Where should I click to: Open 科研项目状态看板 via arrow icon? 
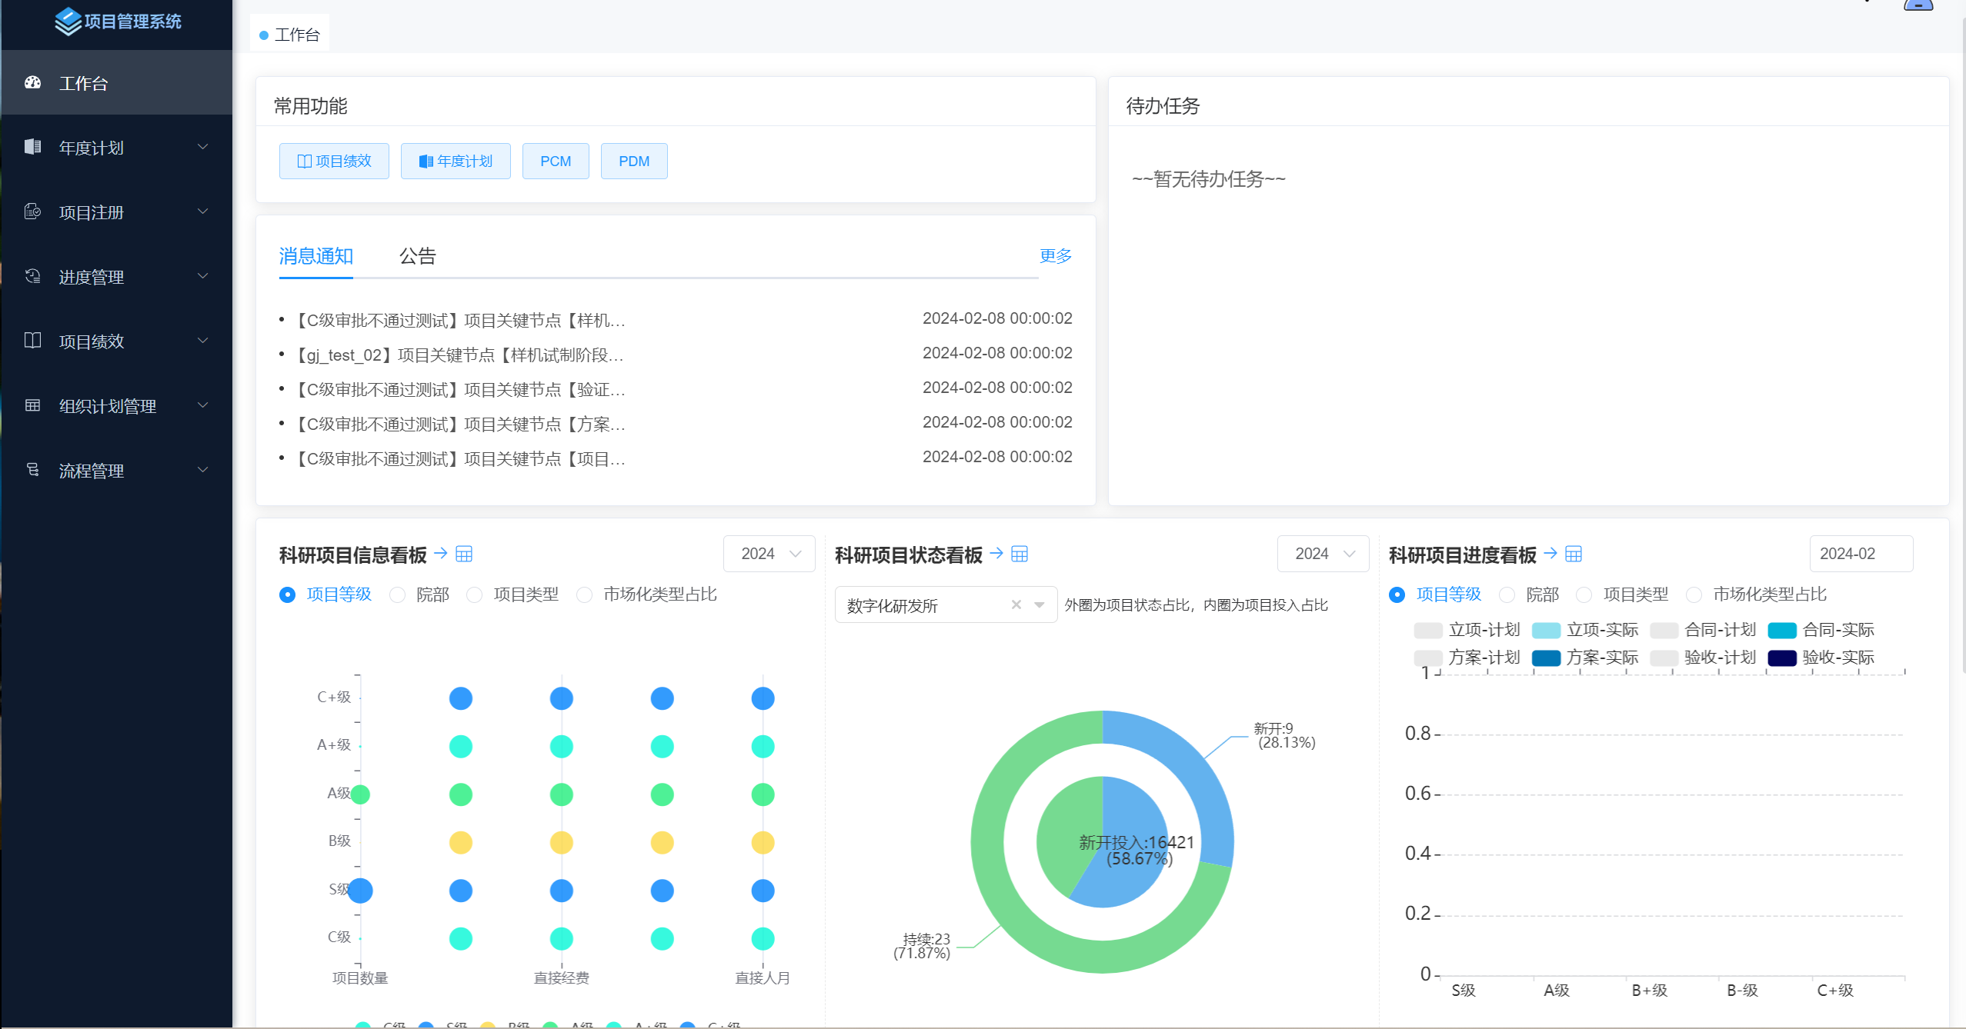coord(996,554)
